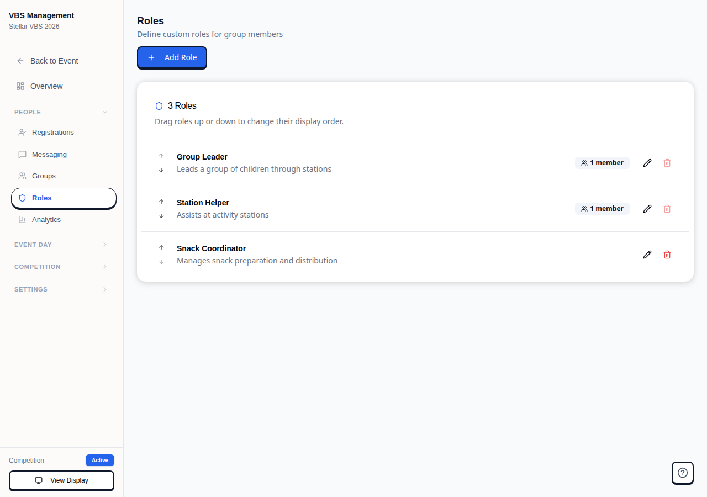Expand the EVENT DAY section
707x497 pixels.
(104, 244)
